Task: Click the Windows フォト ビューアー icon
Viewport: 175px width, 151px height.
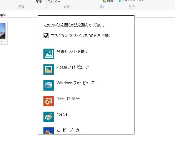Action: (49, 85)
